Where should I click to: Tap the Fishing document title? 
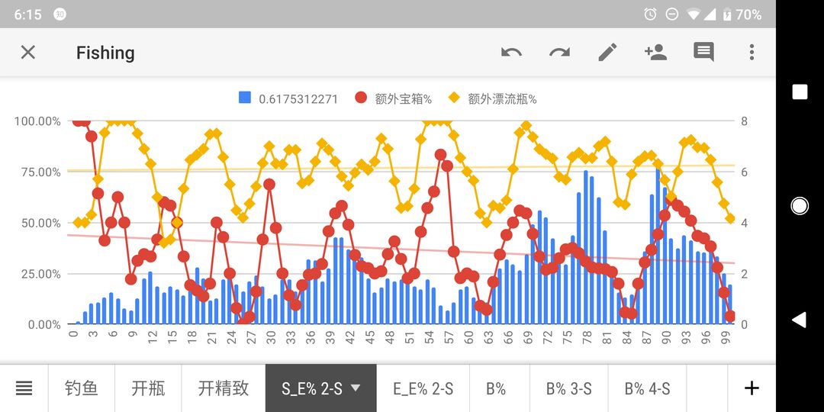click(x=105, y=53)
